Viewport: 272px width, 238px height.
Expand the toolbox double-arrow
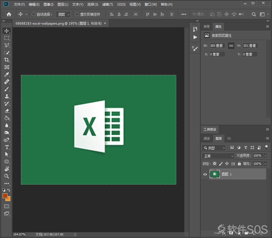pyautogui.click(x=4, y=21)
